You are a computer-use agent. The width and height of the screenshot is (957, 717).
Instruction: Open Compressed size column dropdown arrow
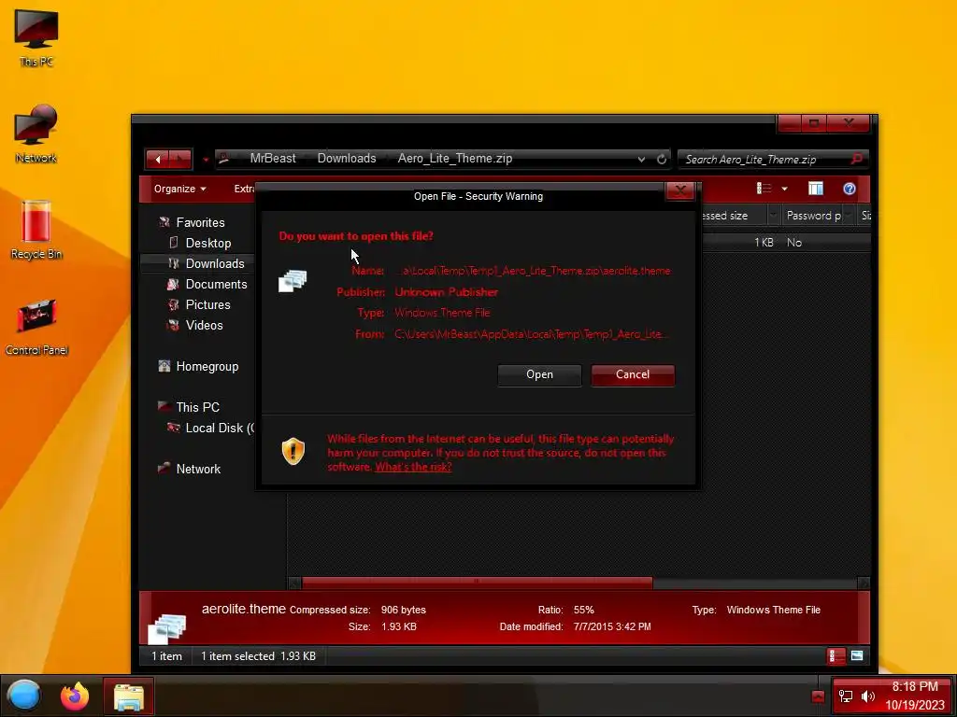click(x=773, y=216)
